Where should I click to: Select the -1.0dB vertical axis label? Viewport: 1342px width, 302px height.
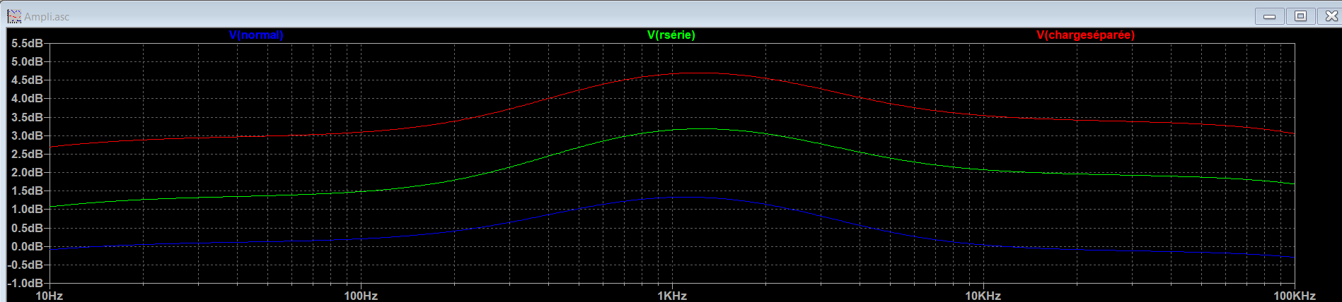(x=25, y=283)
